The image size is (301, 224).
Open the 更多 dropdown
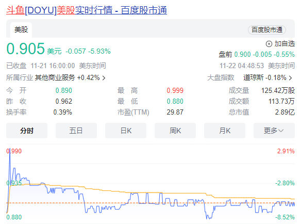274,131
